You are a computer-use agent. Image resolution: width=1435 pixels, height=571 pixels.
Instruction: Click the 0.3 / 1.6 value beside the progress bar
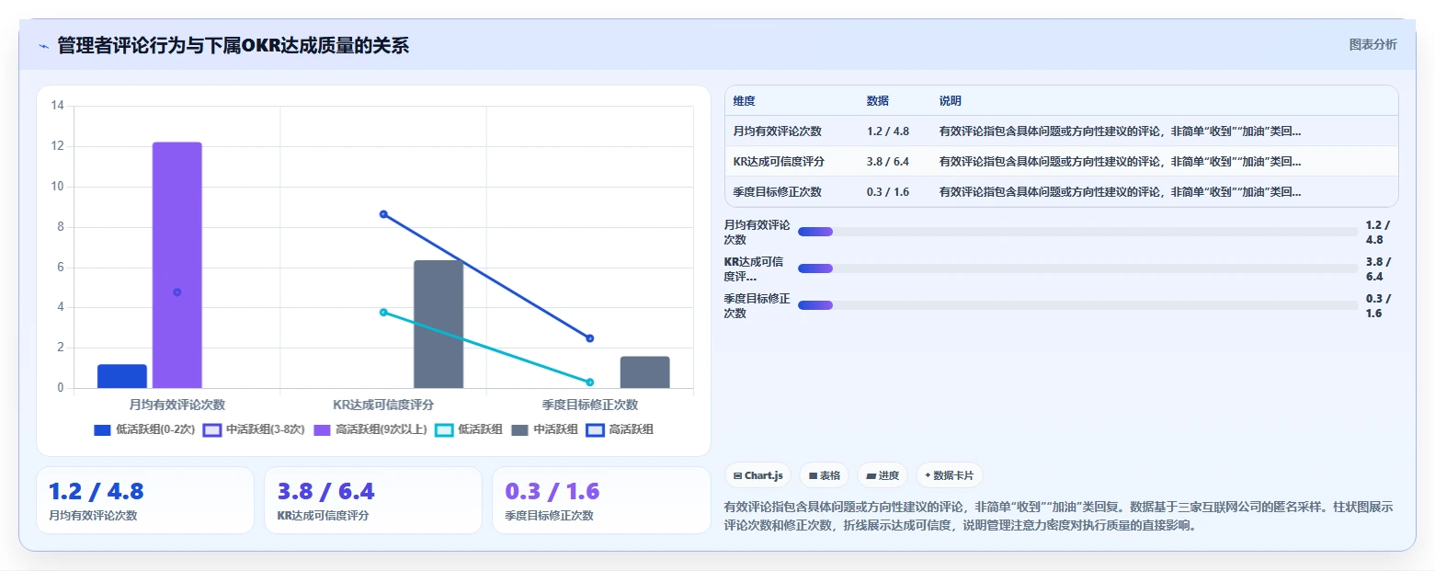[1378, 305]
